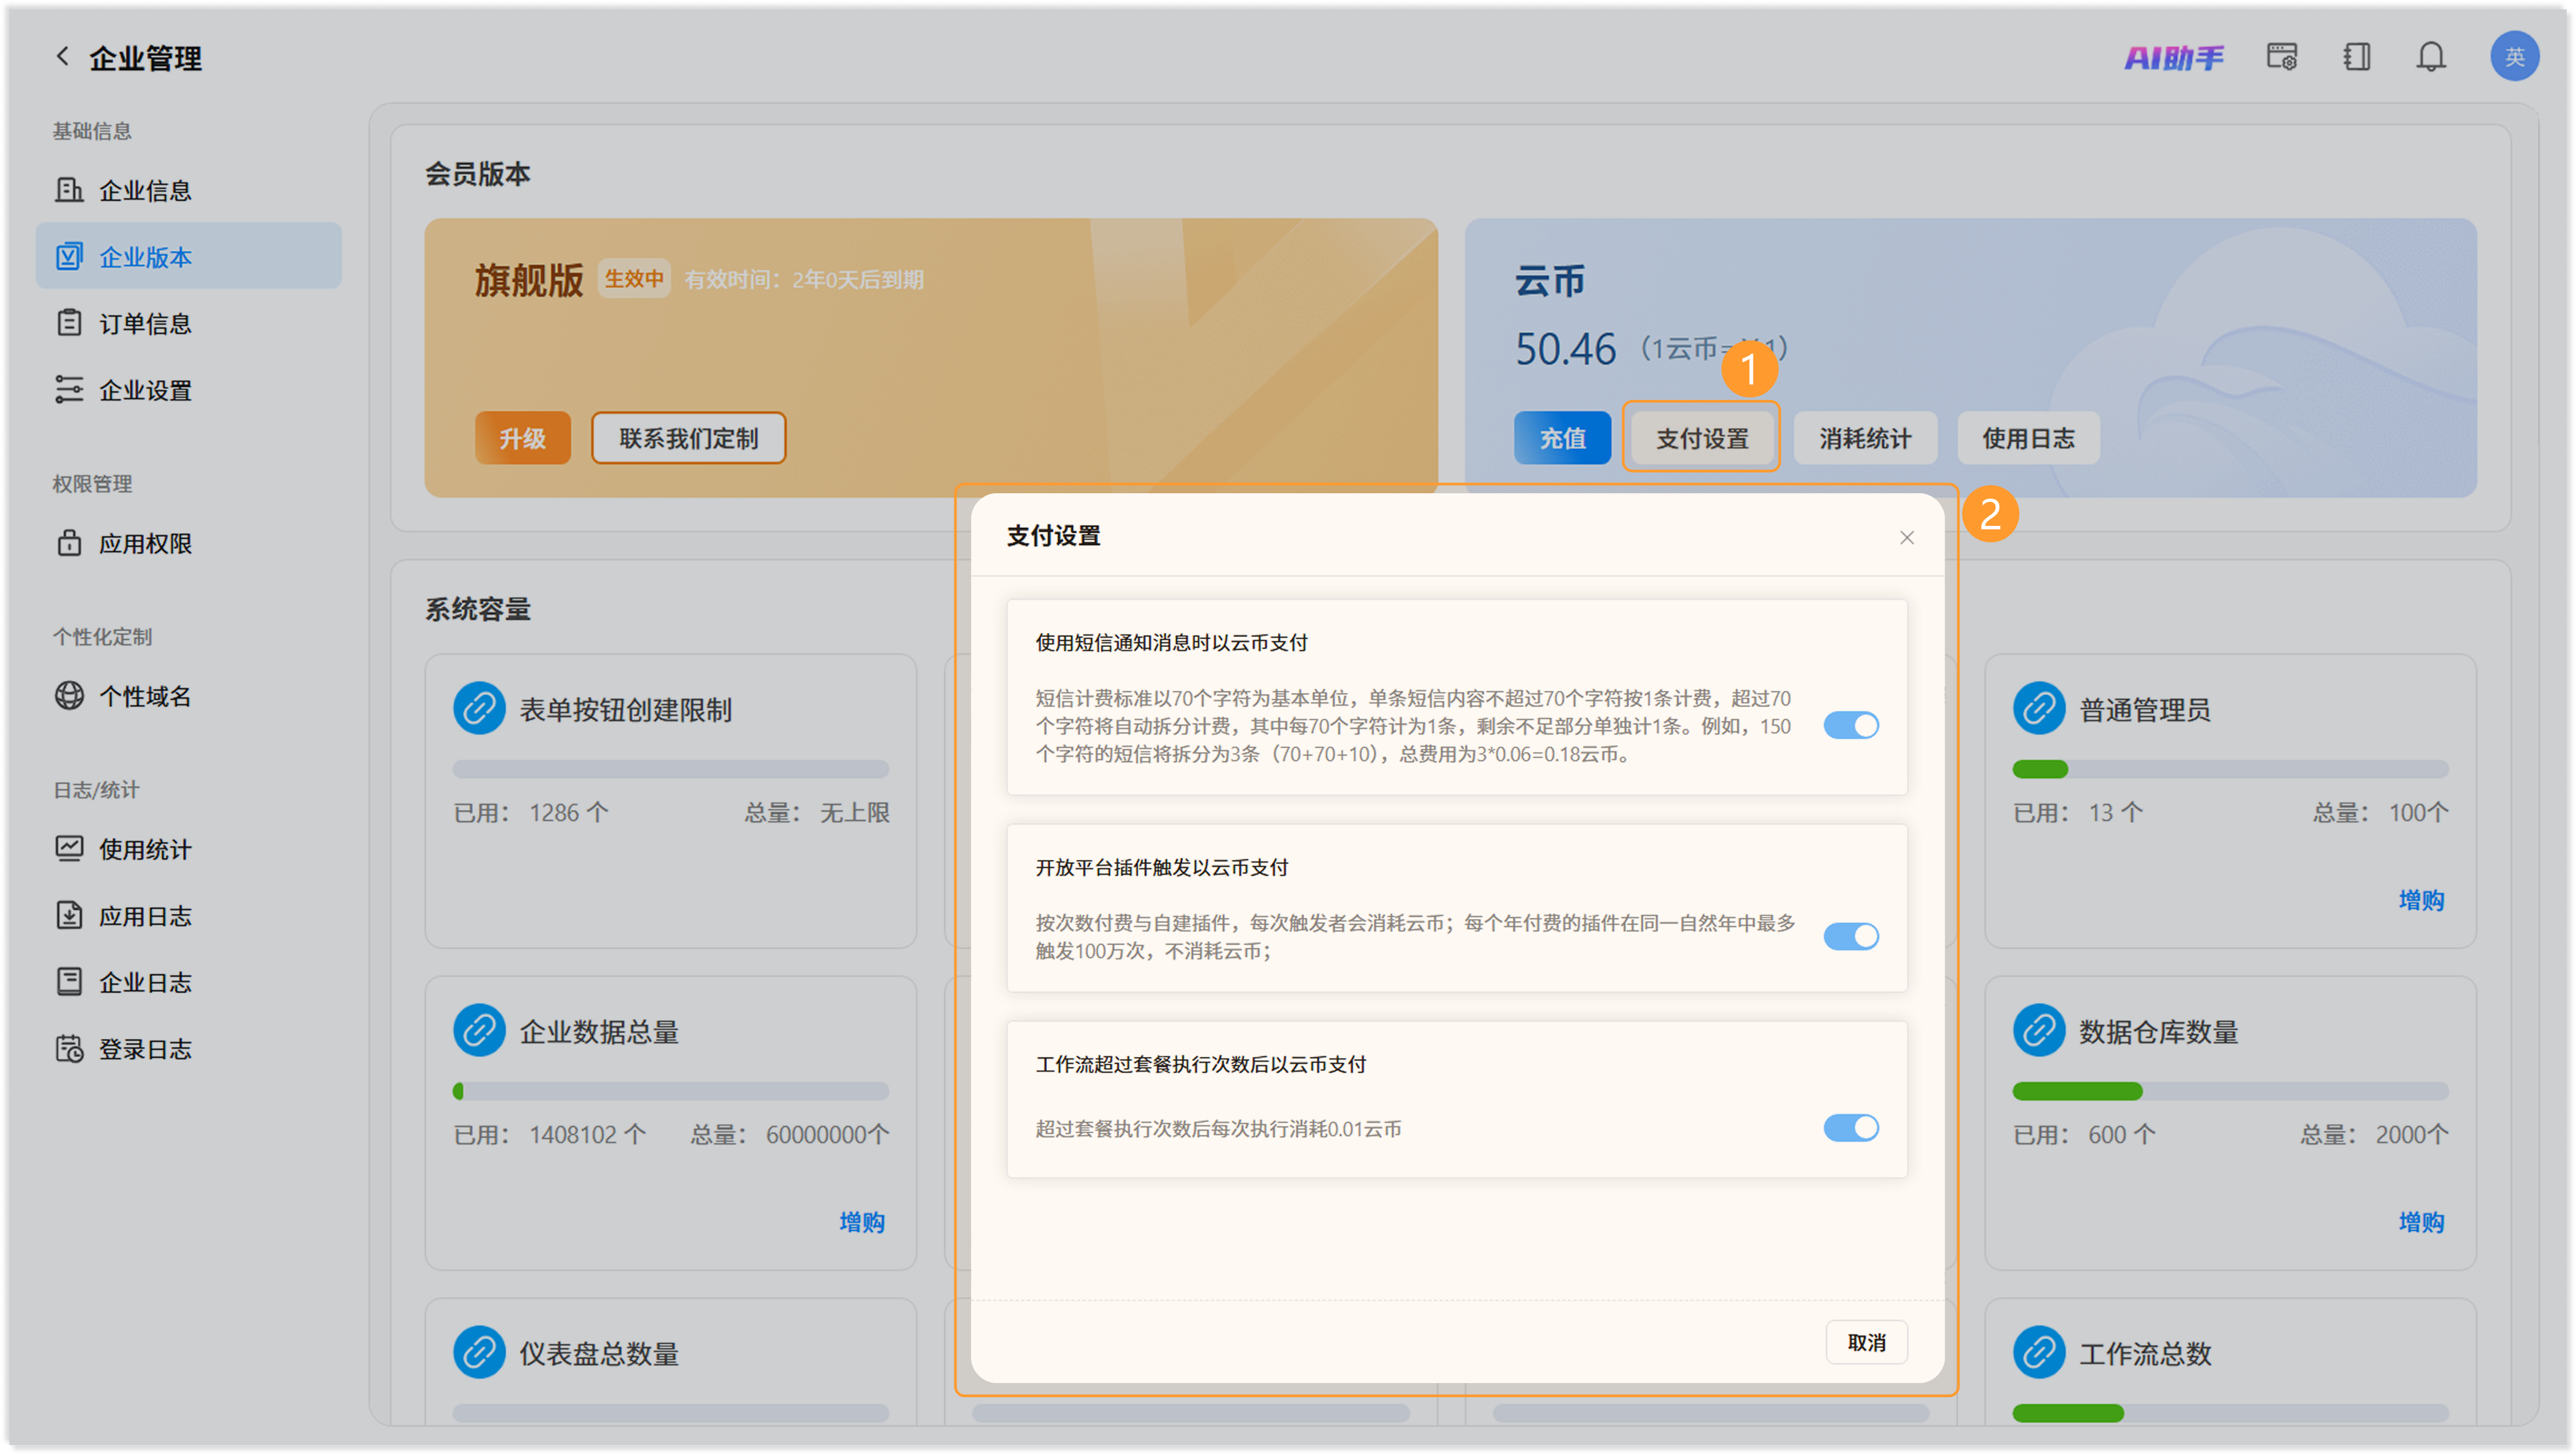Click the 普通管理员 usage progress bar

[x=2230, y=769]
